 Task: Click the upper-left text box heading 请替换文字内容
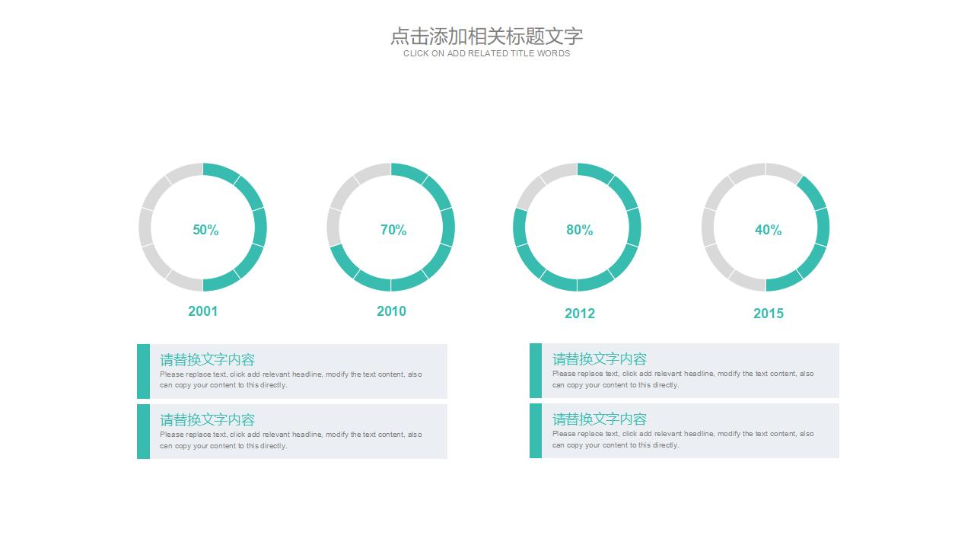(207, 360)
